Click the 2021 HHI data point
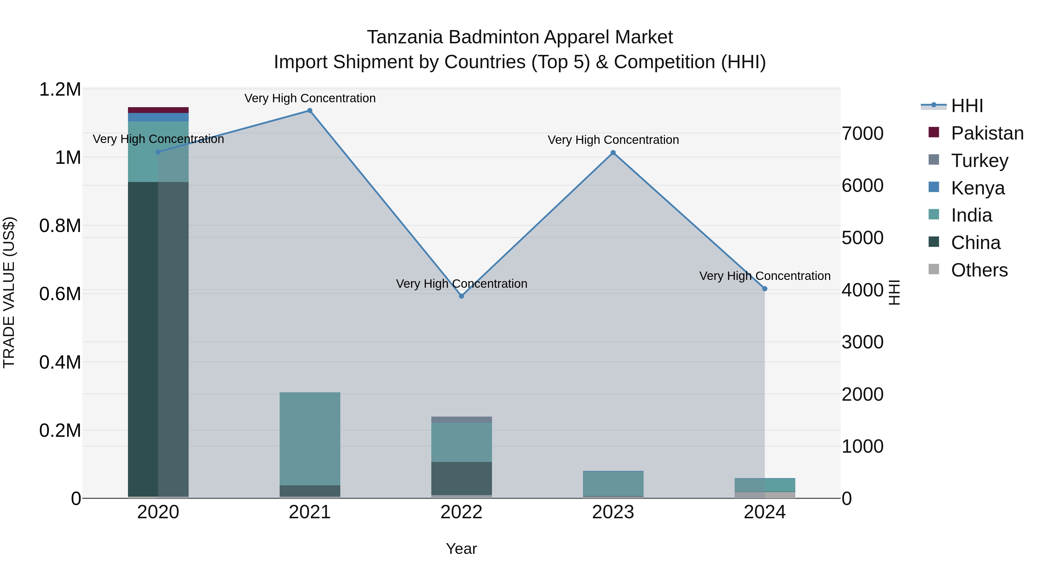The image size is (1040, 585). coord(310,111)
